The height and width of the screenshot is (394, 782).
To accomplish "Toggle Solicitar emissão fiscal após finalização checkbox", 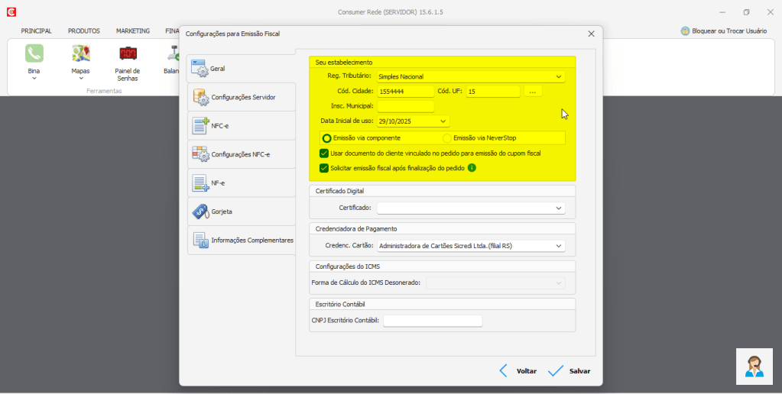I will click(324, 168).
